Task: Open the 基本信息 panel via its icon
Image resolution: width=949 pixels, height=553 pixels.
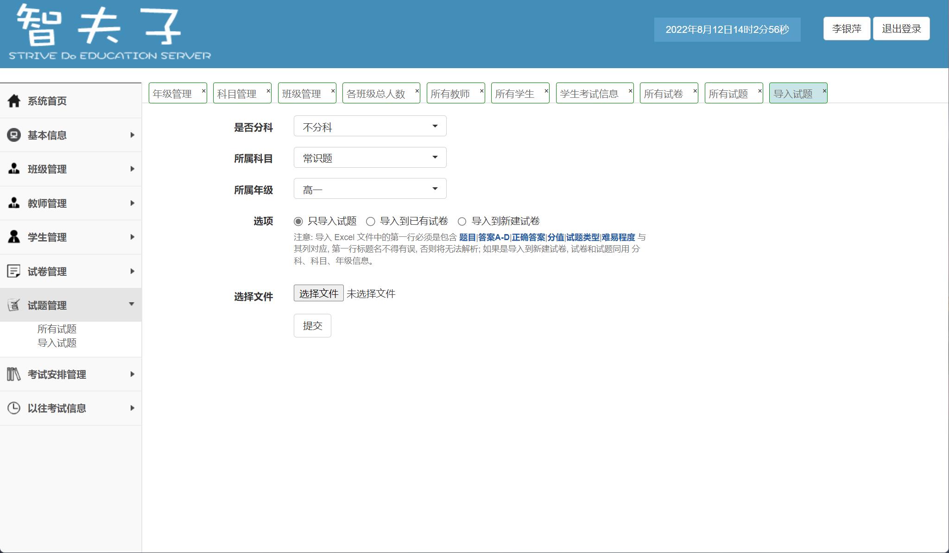Action: [x=14, y=134]
